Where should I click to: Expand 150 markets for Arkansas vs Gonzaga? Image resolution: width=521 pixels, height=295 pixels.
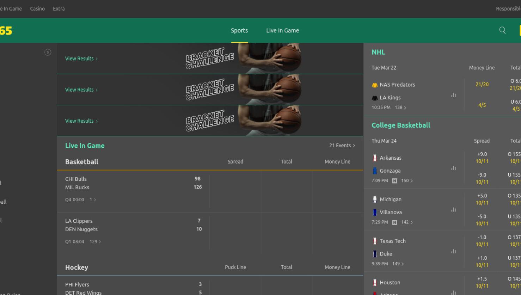(407, 181)
